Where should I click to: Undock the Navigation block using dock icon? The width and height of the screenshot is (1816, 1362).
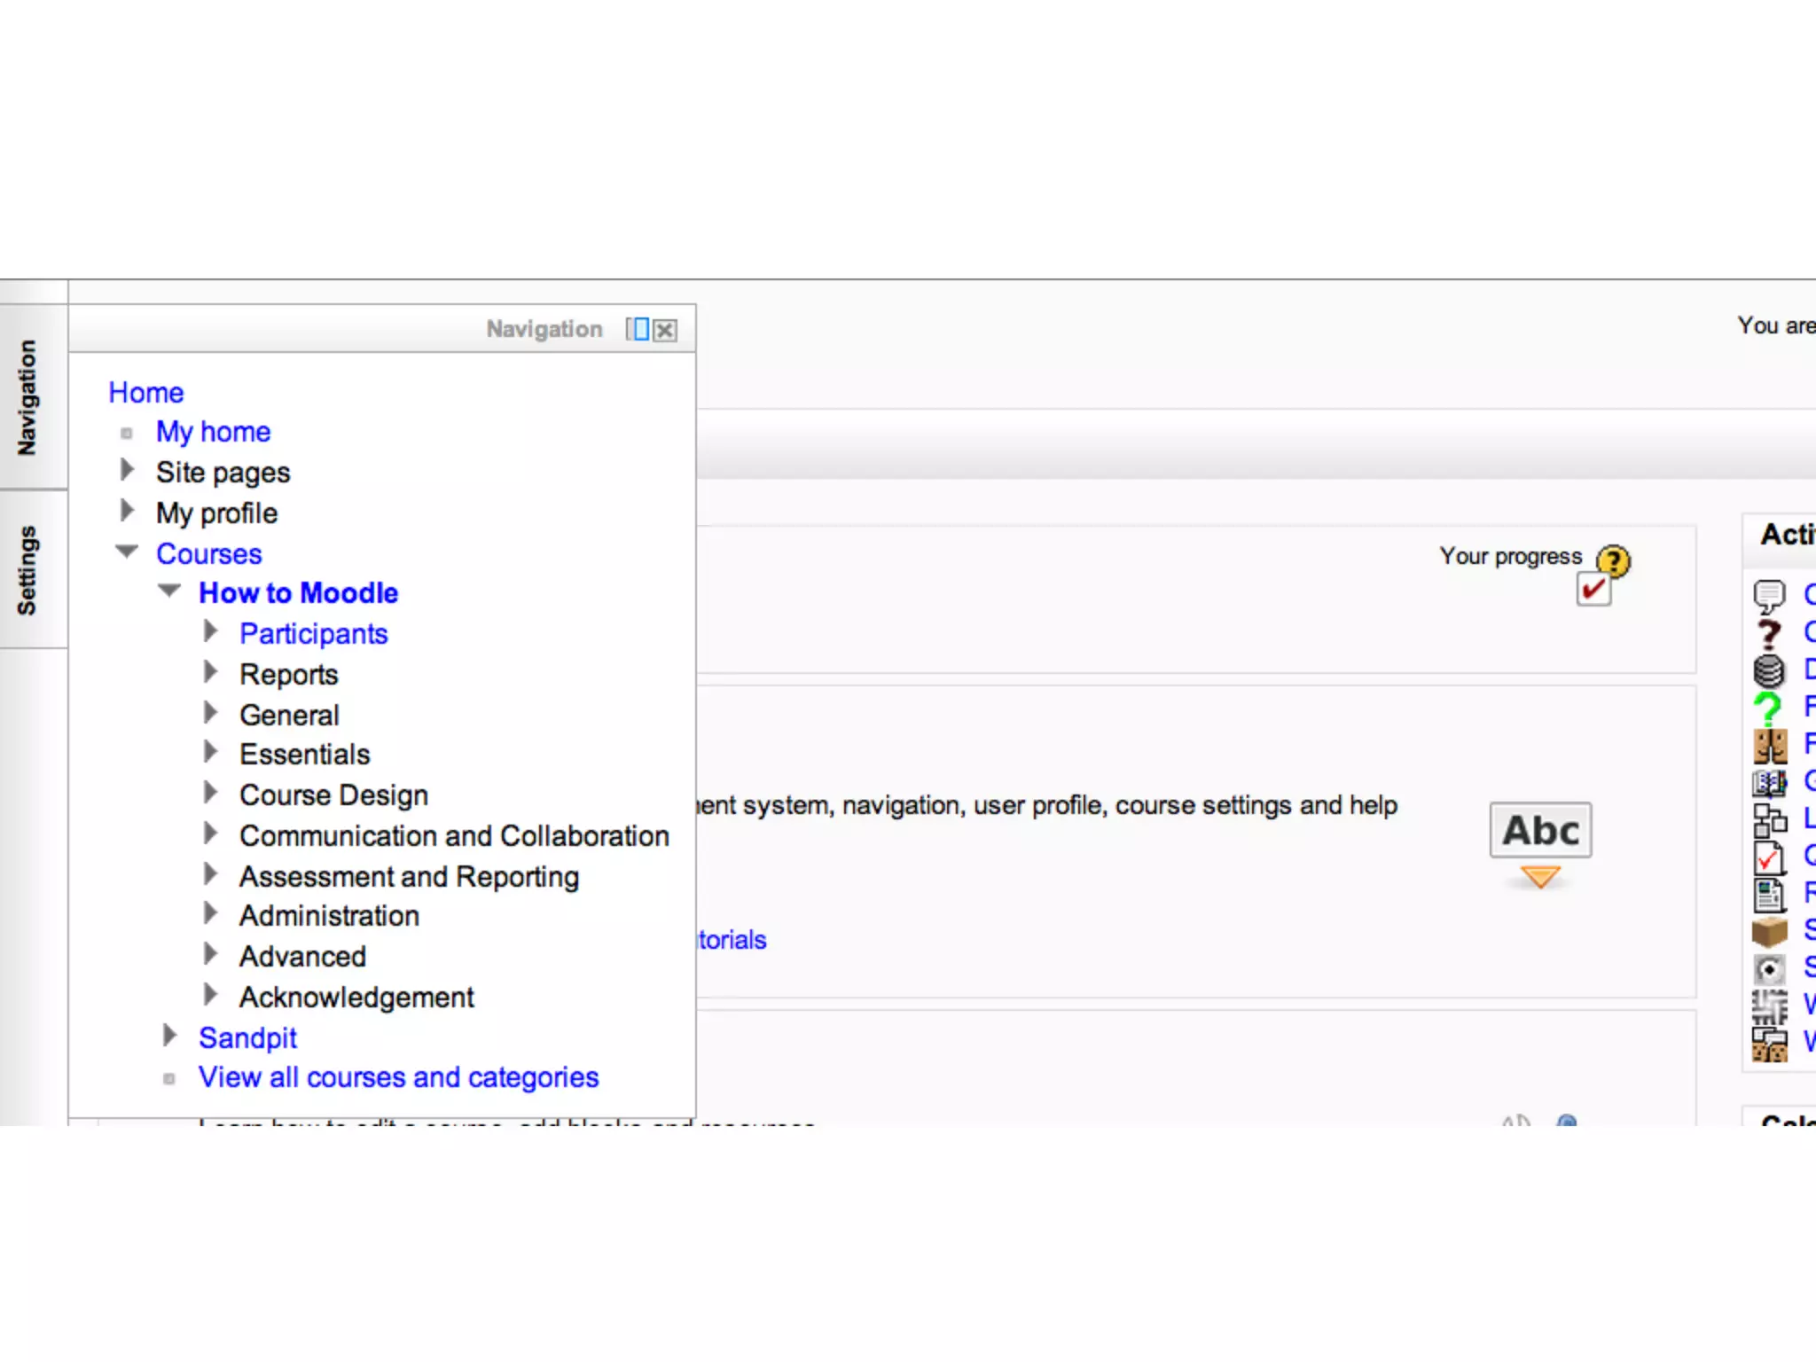pyautogui.click(x=638, y=330)
